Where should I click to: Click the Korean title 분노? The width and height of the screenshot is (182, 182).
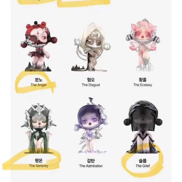39,80
